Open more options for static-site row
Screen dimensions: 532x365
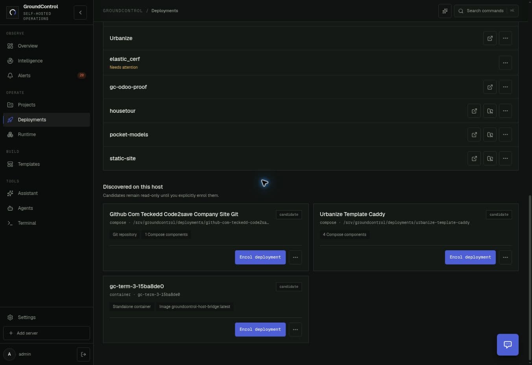tap(505, 158)
